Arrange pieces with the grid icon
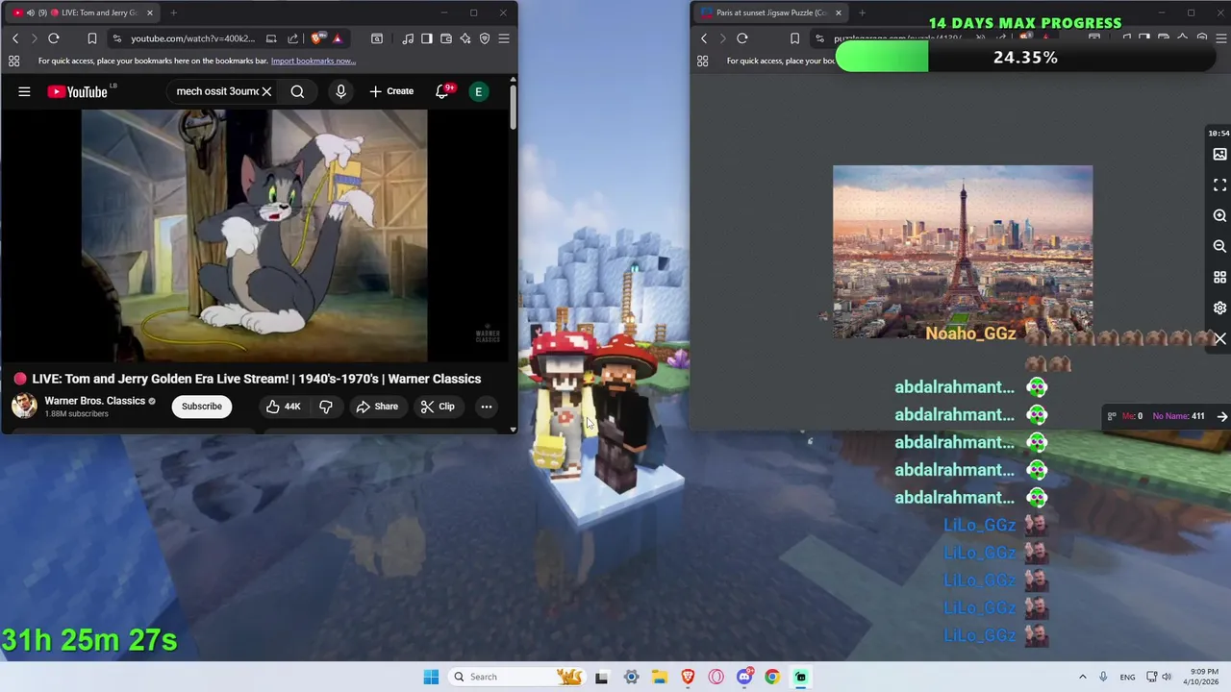The height and width of the screenshot is (692, 1231). 1219,278
